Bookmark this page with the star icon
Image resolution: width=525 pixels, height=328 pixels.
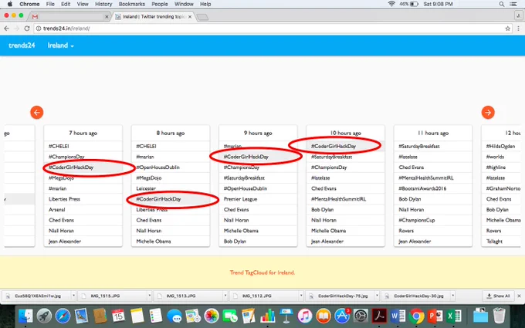[507, 29]
